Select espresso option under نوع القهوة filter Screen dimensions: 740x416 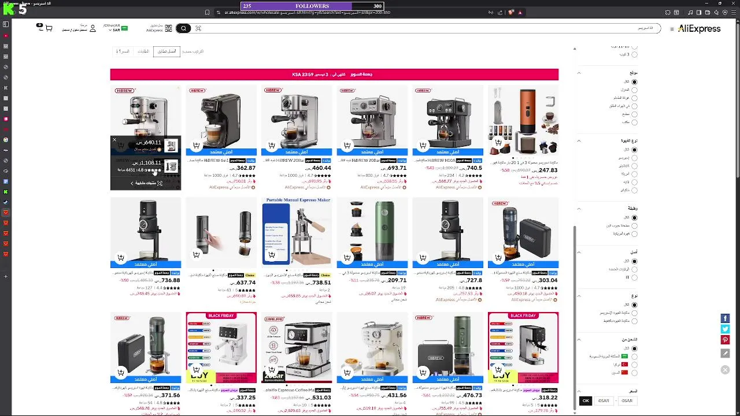coord(634,158)
